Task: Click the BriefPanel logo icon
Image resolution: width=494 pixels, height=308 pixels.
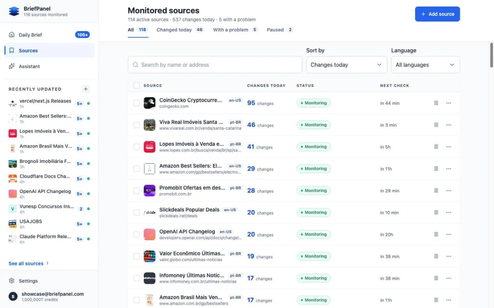Action: click(x=14, y=11)
